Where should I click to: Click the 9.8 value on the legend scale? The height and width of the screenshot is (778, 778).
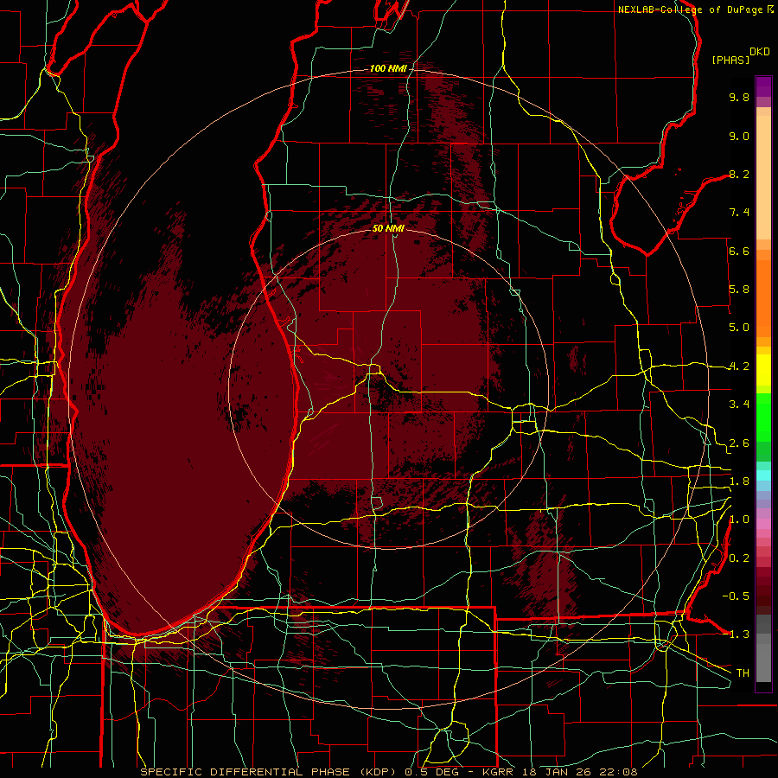(739, 97)
